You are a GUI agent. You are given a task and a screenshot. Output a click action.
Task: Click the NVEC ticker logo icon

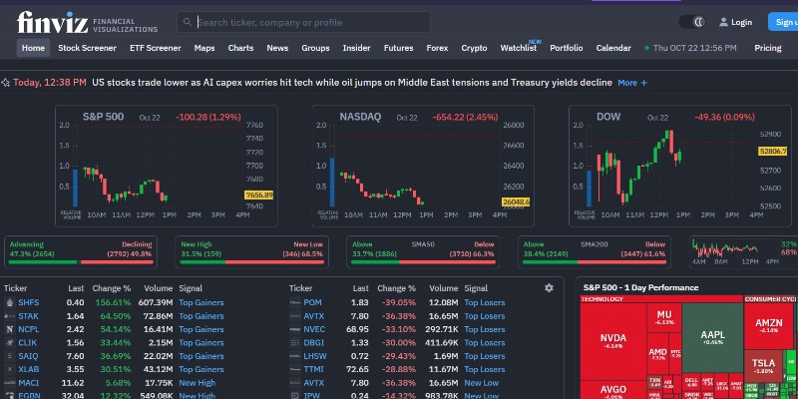coord(295,329)
